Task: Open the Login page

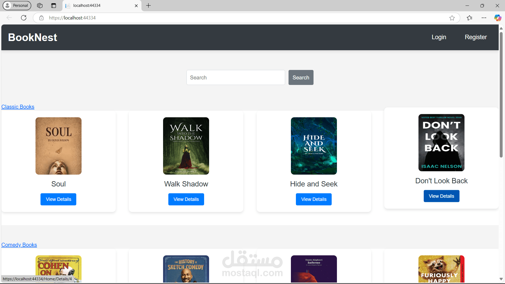Action: click(x=439, y=37)
